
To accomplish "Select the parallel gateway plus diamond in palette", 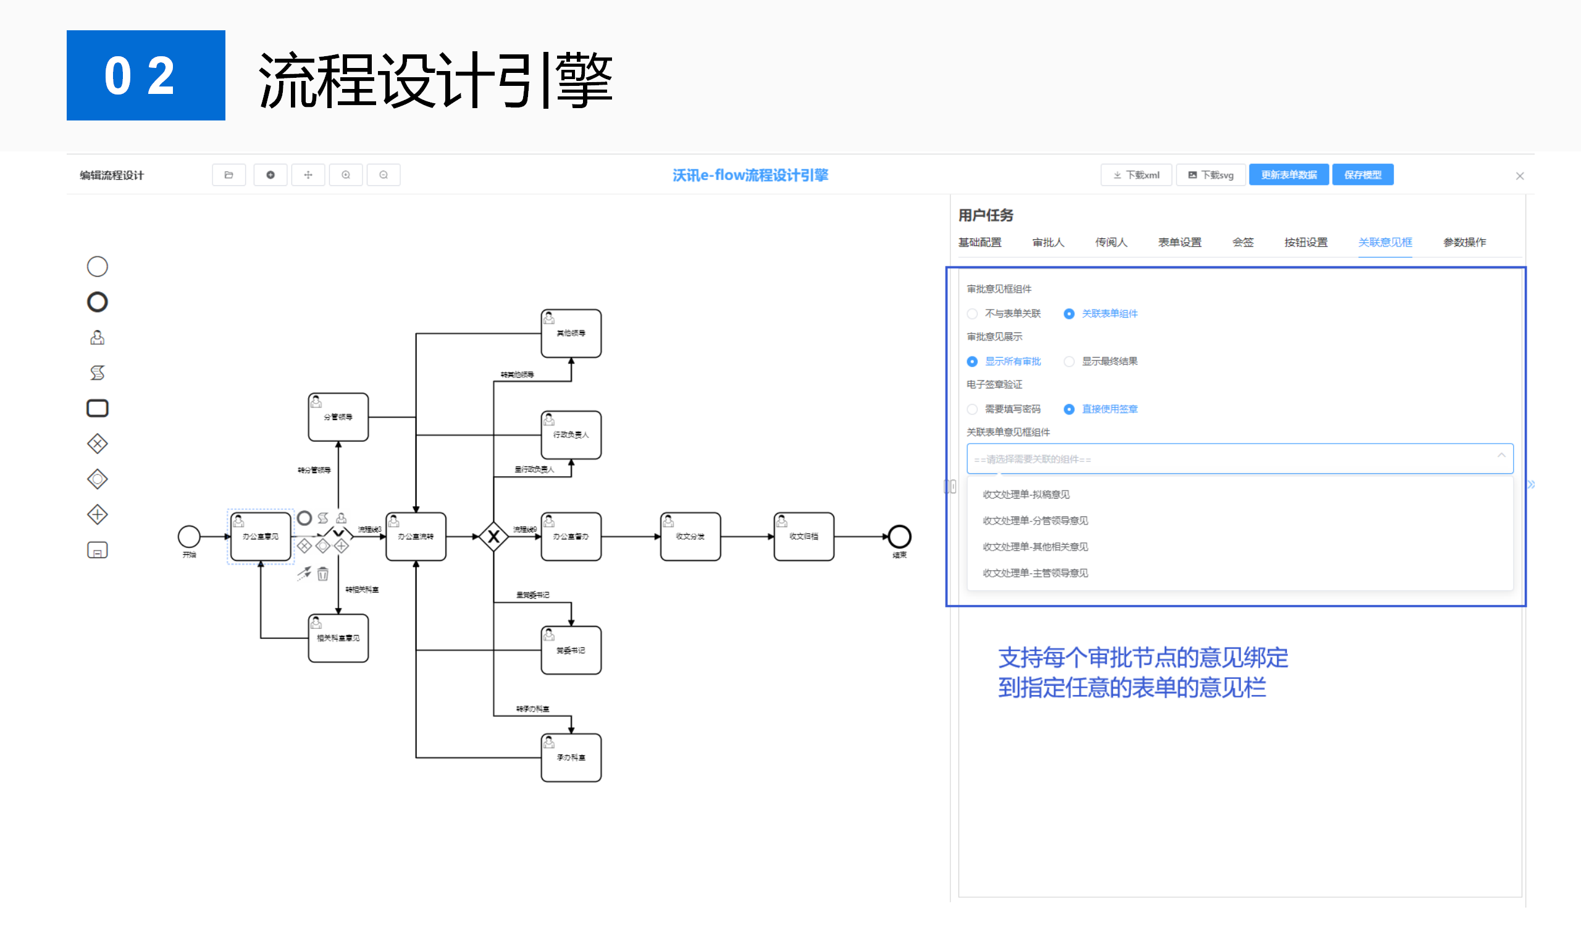I will click(x=97, y=515).
